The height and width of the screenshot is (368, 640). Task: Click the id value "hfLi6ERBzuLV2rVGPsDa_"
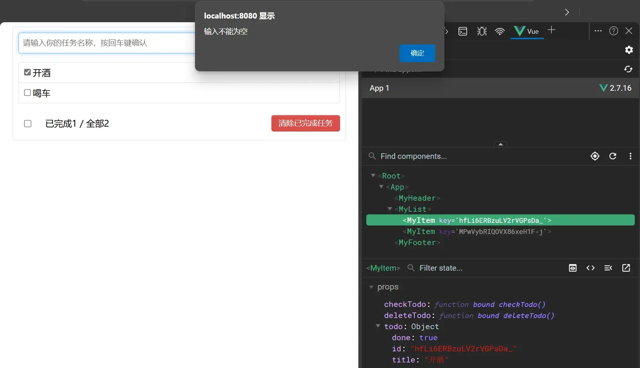463,349
